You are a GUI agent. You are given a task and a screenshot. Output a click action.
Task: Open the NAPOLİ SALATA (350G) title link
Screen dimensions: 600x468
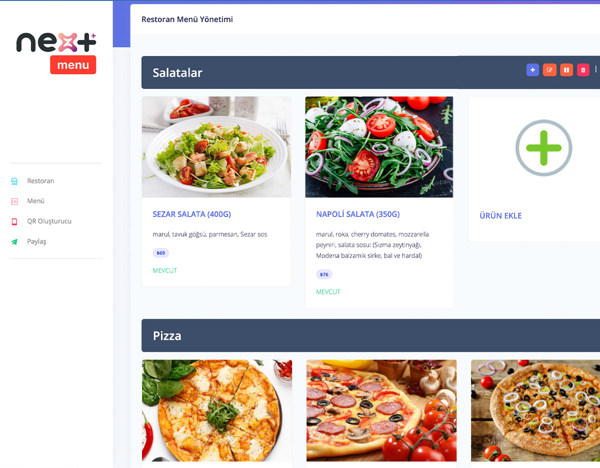click(358, 214)
